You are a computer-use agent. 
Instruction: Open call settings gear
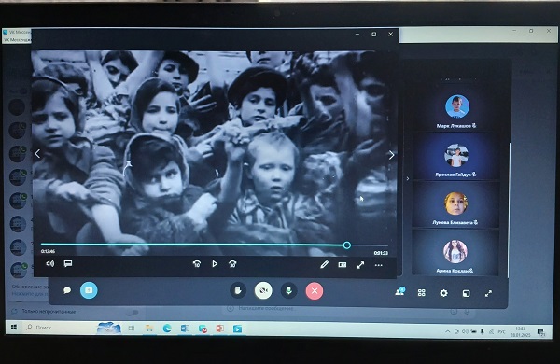pyautogui.click(x=443, y=293)
